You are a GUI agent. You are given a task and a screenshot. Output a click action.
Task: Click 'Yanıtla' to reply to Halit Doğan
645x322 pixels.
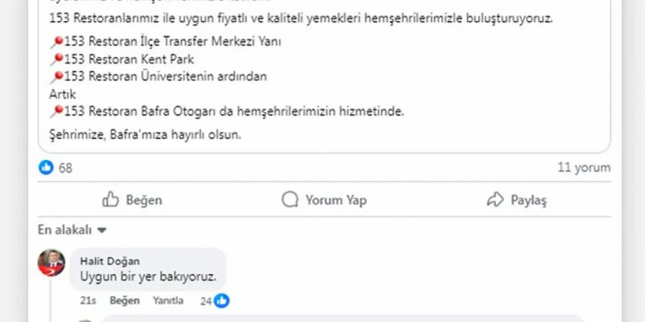[x=168, y=301]
